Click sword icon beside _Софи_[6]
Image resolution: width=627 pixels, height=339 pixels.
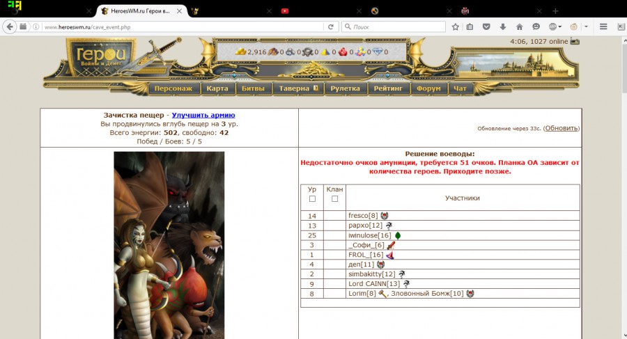391,245
